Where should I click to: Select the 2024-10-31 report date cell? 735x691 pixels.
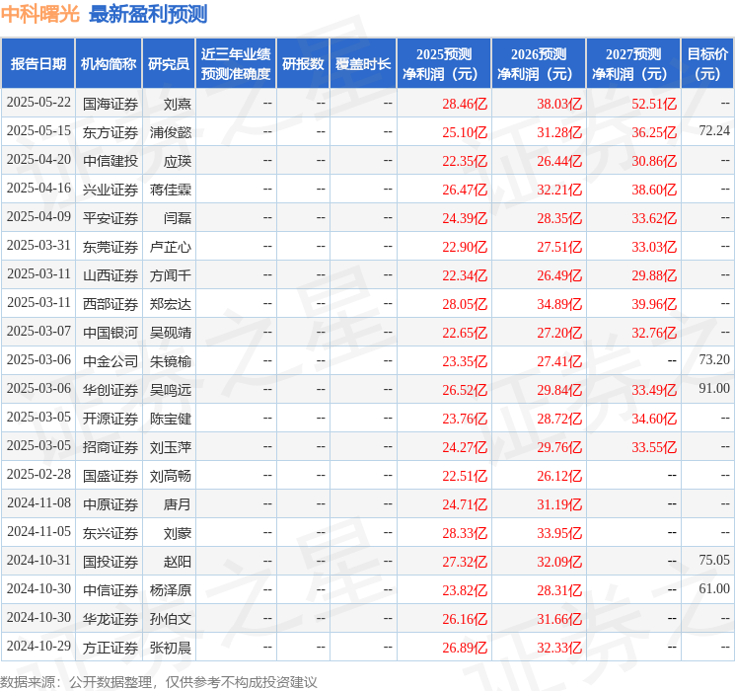point(39,561)
